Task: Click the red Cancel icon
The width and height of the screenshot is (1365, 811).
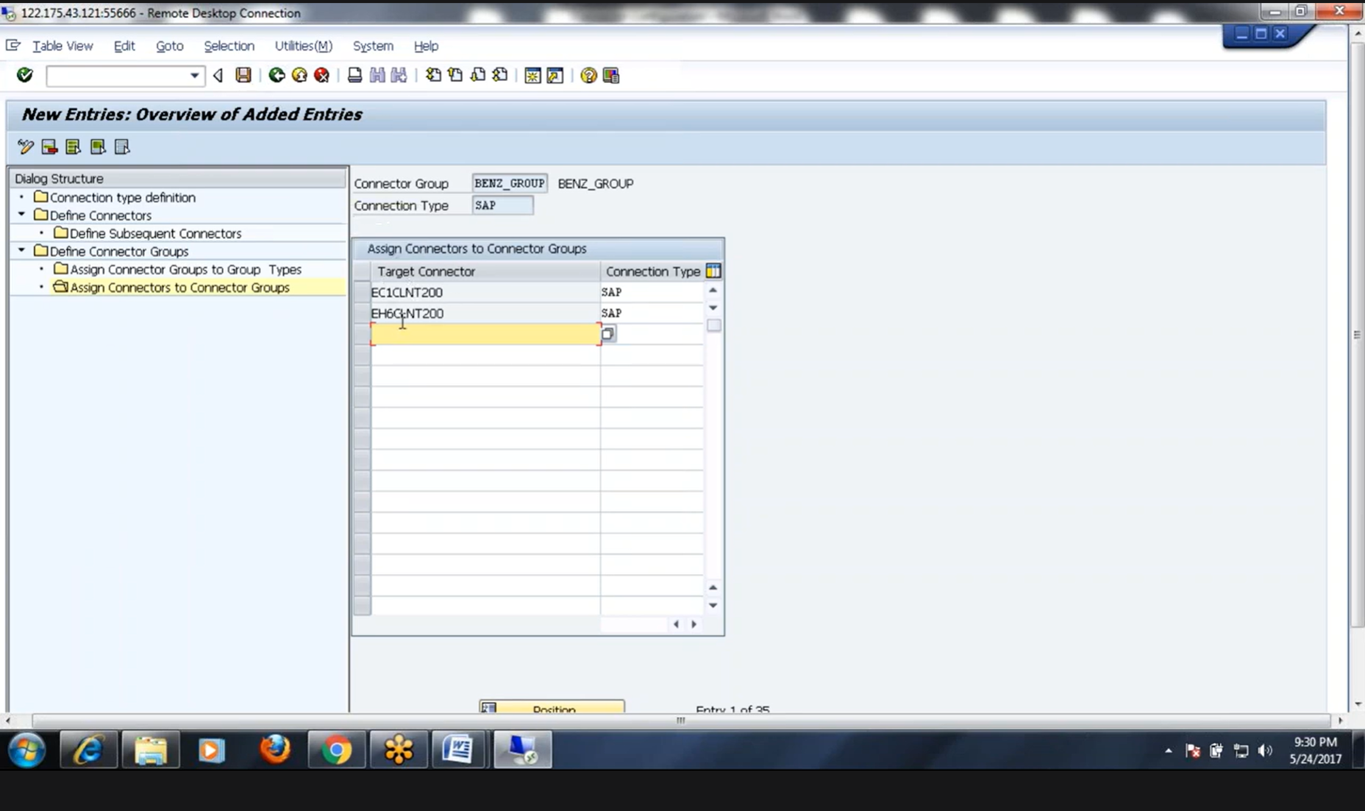Action: [x=322, y=75]
